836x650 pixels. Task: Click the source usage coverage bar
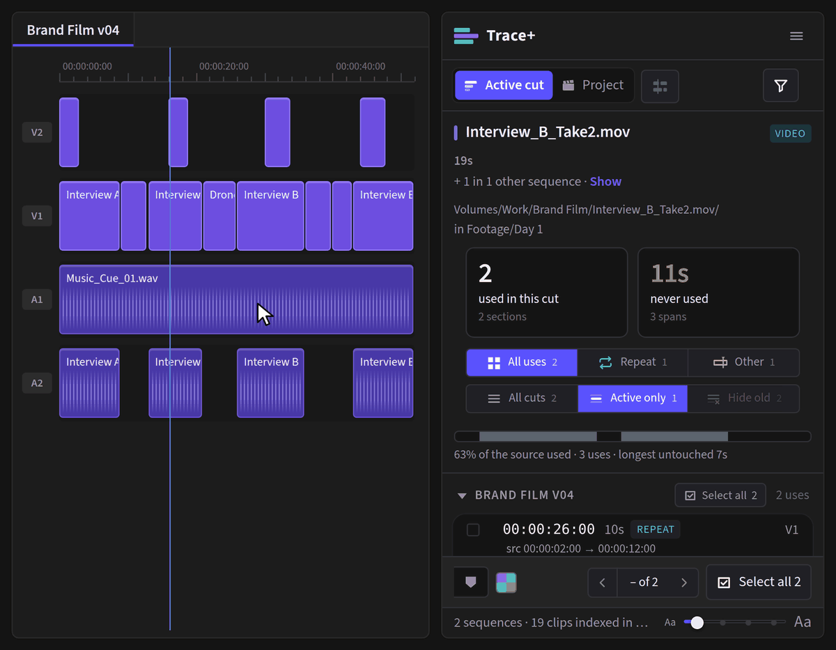coord(633,437)
